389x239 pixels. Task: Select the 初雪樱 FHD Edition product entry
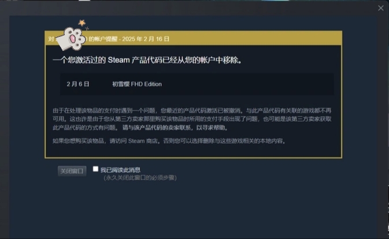[x=137, y=84]
